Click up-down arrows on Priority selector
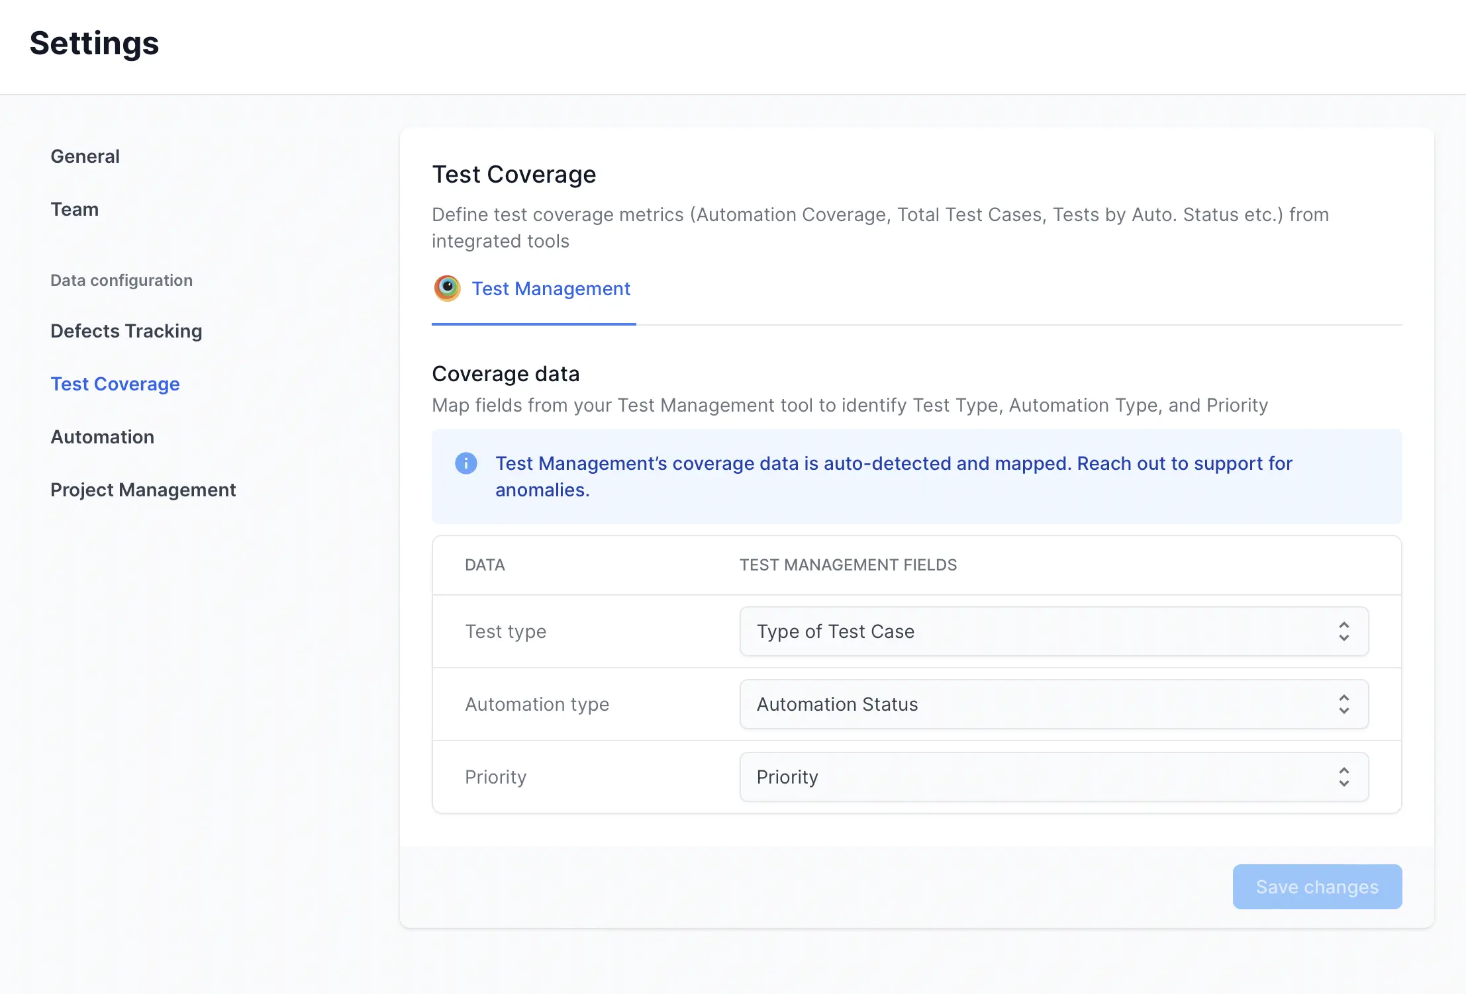1466x994 pixels. (x=1344, y=777)
